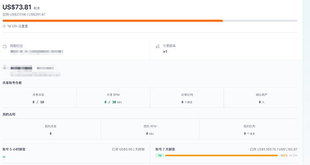Click the green 7d badge
Image resolution: width=310 pixels, height=165 pixels.
click(x=160, y=156)
